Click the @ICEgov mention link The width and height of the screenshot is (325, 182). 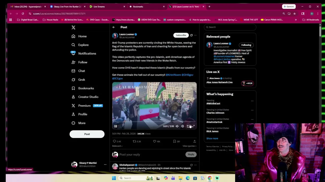coord(117,78)
